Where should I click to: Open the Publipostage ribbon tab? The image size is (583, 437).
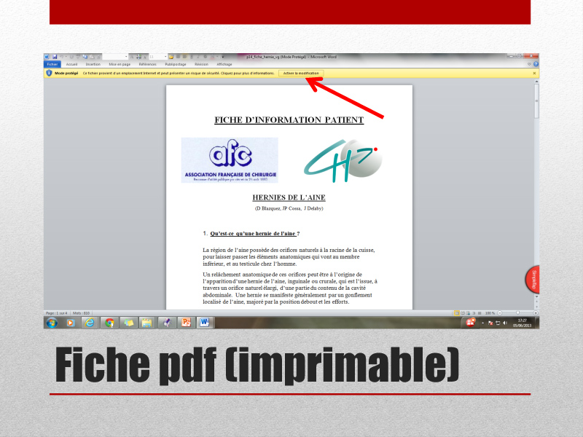tap(176, 64)
